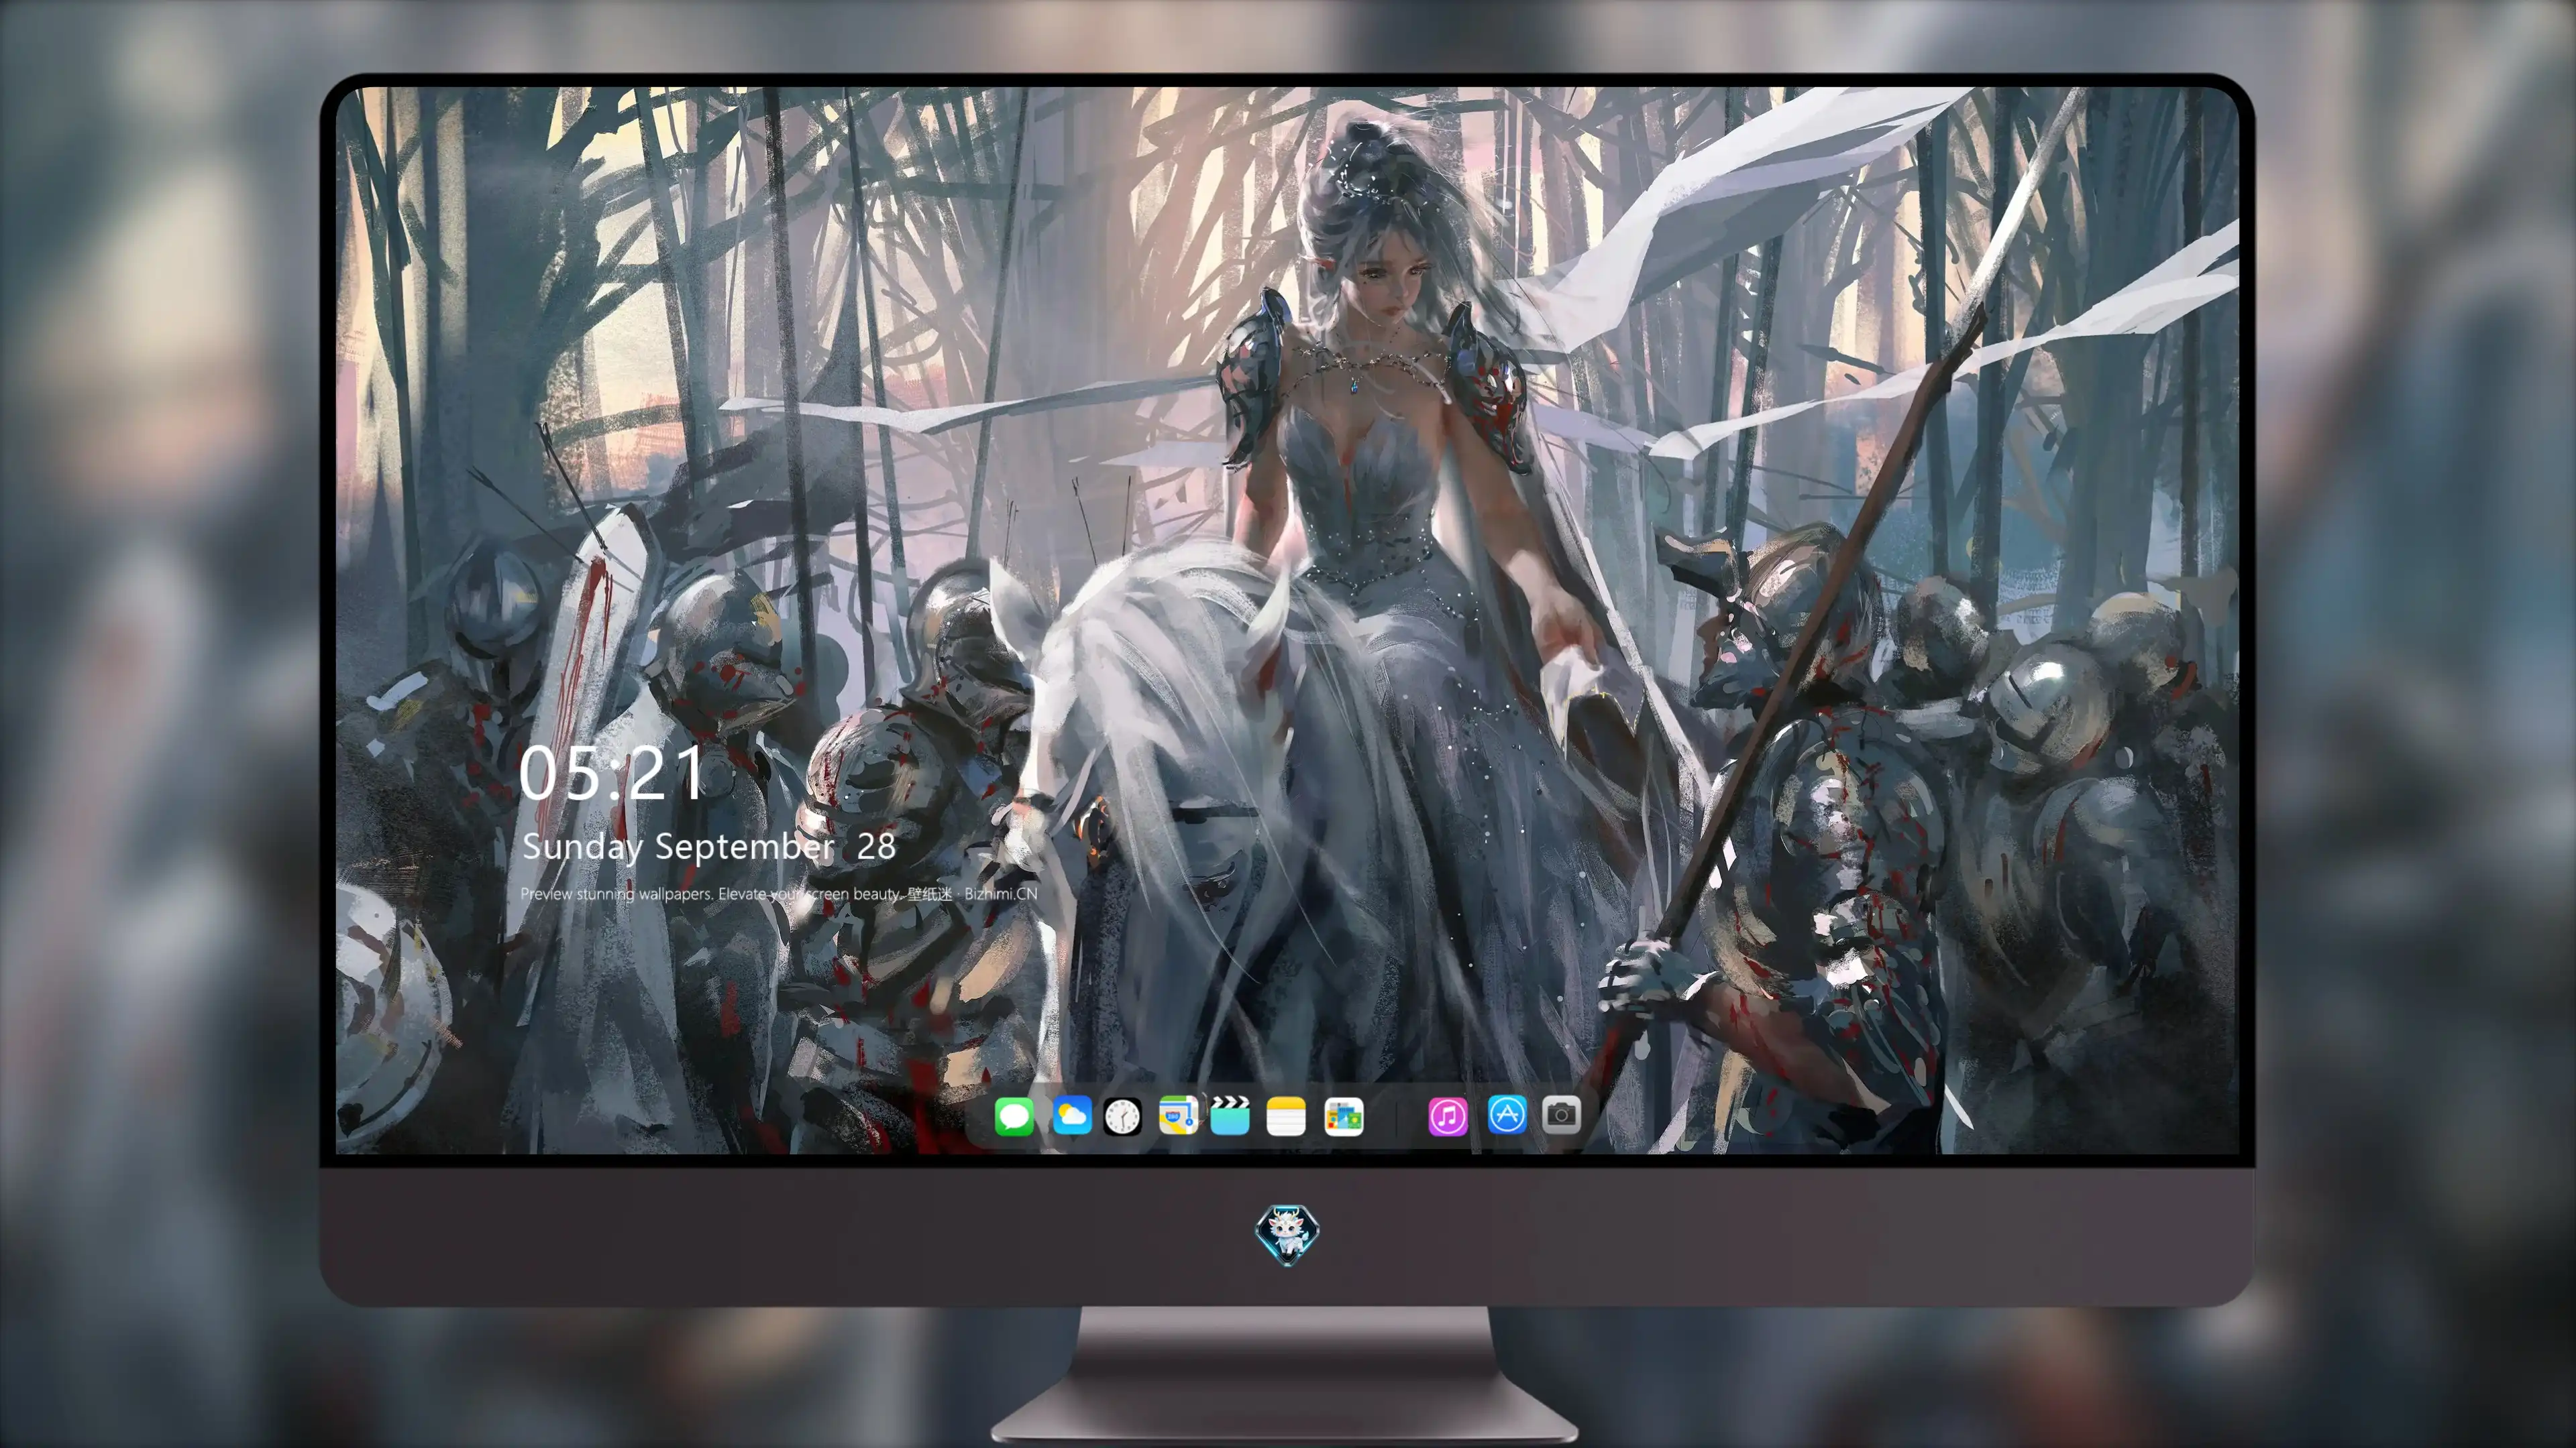Click the 05:21 clock display
This screenshot has width=2576, height=1448.
coord(611,774)
